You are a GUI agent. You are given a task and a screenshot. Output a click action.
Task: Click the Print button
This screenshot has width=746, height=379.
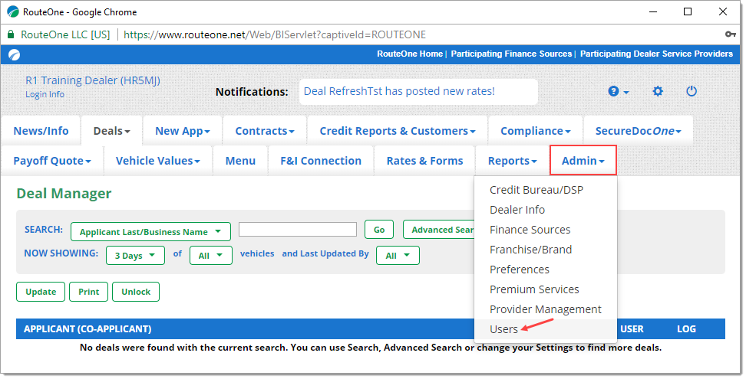(89, 292)
